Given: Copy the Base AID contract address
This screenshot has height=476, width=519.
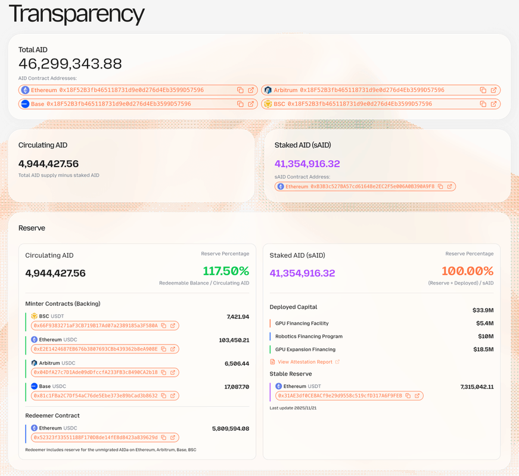Looking at the screenshot, I should (x=240, y=104).
